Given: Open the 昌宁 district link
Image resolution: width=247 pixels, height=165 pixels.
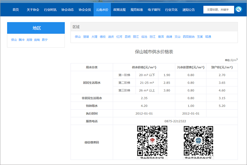Looking at the screenshot, I should [x=45, y=40].
